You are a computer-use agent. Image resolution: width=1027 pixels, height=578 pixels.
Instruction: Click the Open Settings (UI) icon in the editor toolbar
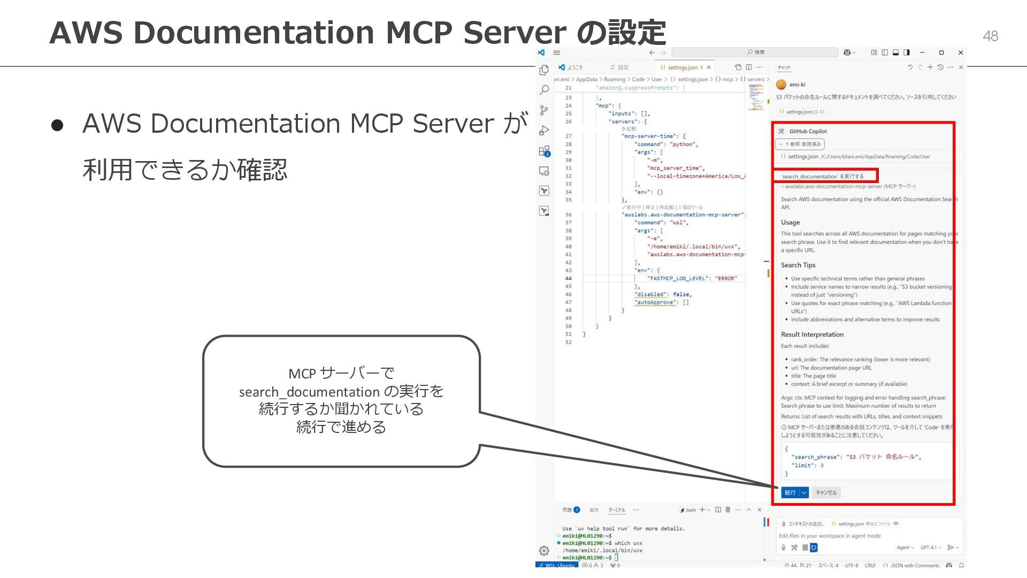[x=738, y=67]
